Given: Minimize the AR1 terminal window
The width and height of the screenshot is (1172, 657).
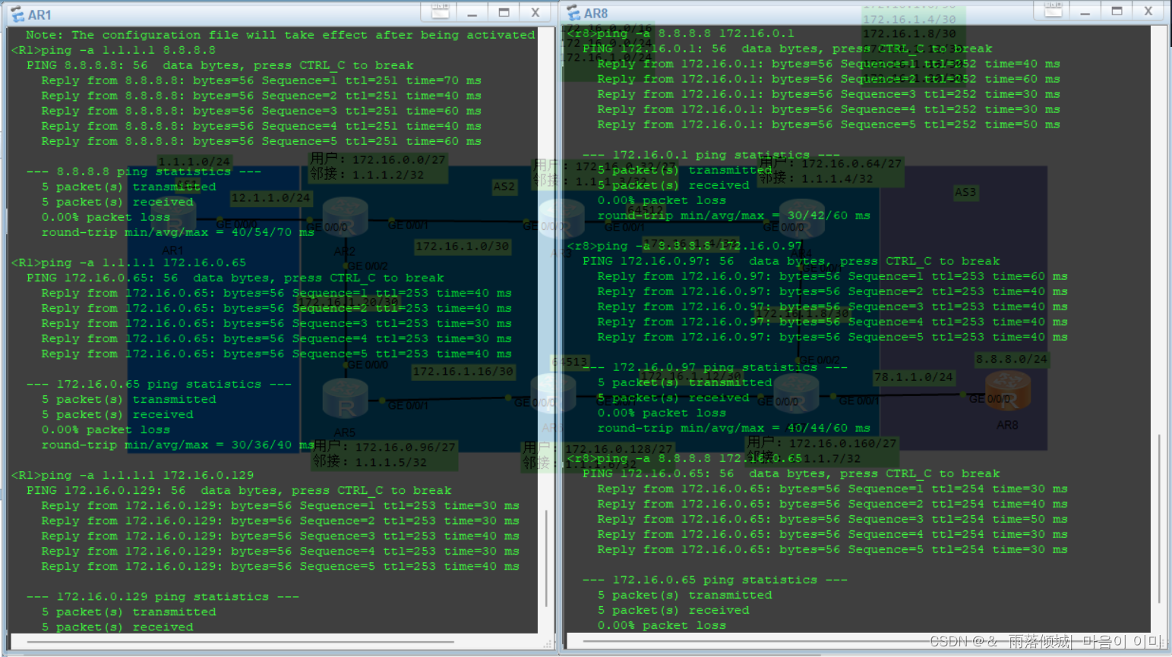Looking at the screenshot, I should (472, 13).
